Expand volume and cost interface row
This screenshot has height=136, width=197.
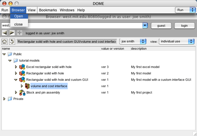pyautogui.click(x=22, y=86)
